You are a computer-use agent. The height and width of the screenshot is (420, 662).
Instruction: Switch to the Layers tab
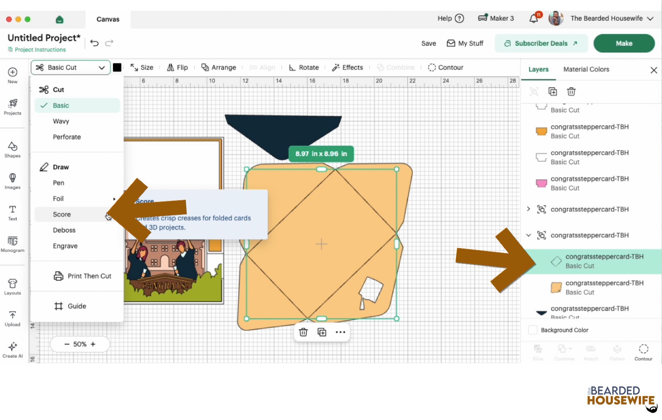[x=538, y=69]
